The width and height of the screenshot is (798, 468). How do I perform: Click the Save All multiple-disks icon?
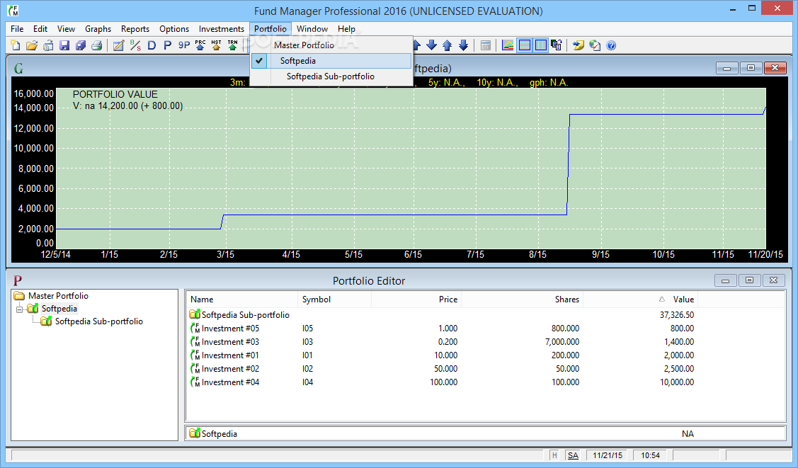tap(81, 46)
